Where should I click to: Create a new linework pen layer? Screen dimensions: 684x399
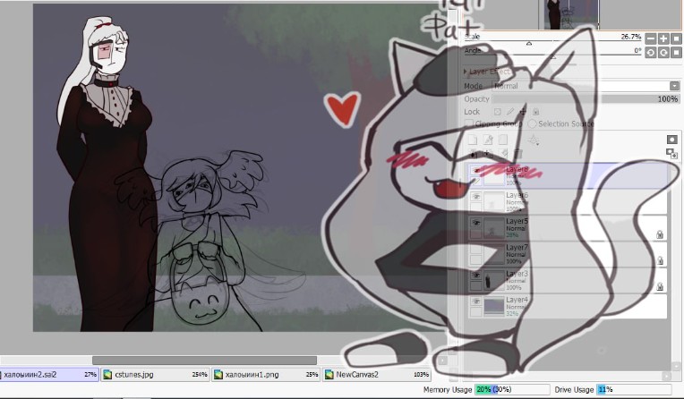point(488,140)
